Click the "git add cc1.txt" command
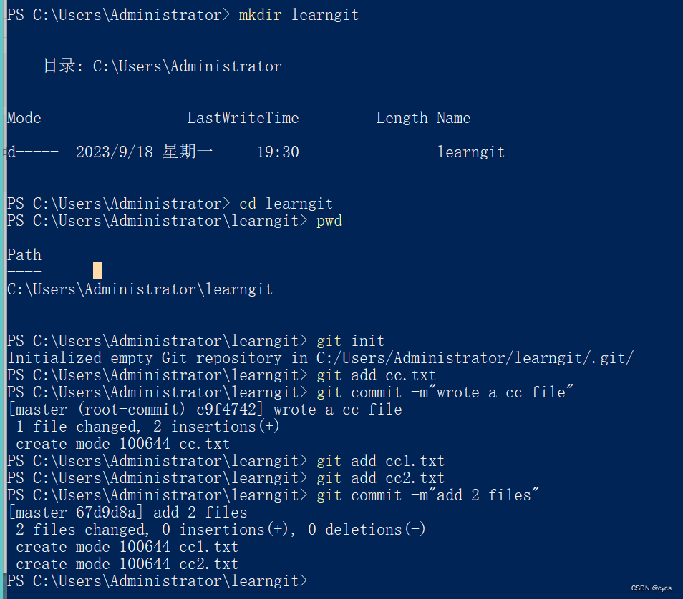This screenshot has height=599, width=683. tap(380, 461)
